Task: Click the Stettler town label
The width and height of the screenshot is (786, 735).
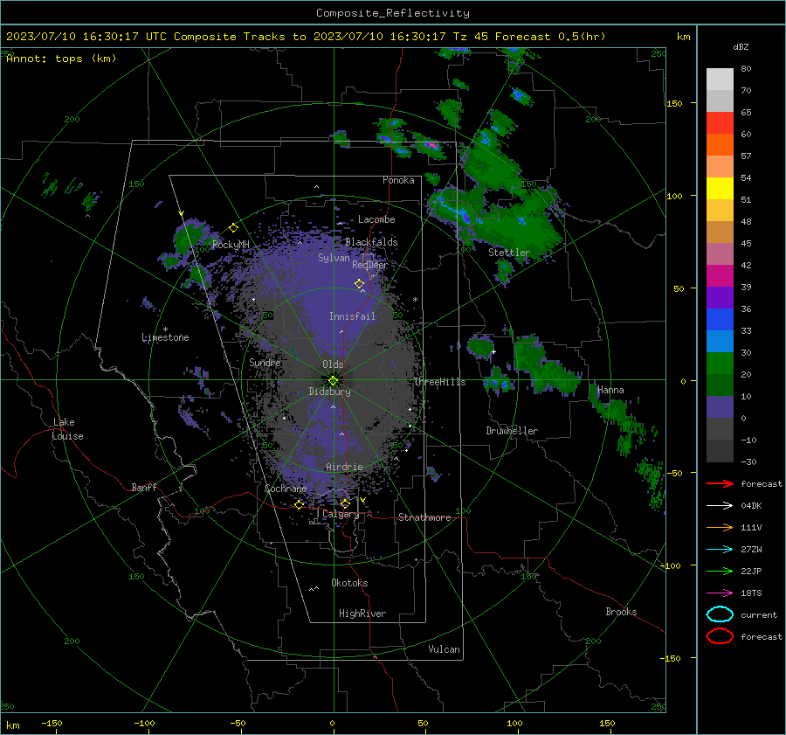Action: [509, 253]
